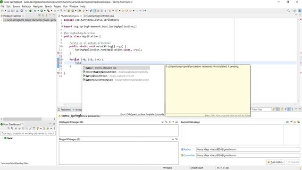Minimize the Package Explorer view
The width and height of the screenshot is (302, 170).
(50, 15)
